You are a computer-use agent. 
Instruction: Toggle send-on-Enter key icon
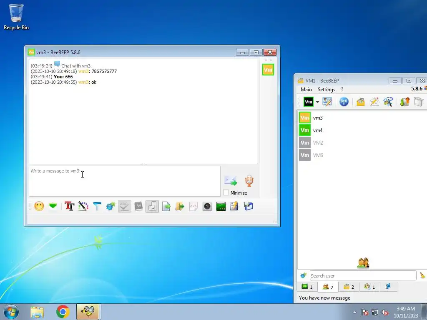tap(152, 206)
